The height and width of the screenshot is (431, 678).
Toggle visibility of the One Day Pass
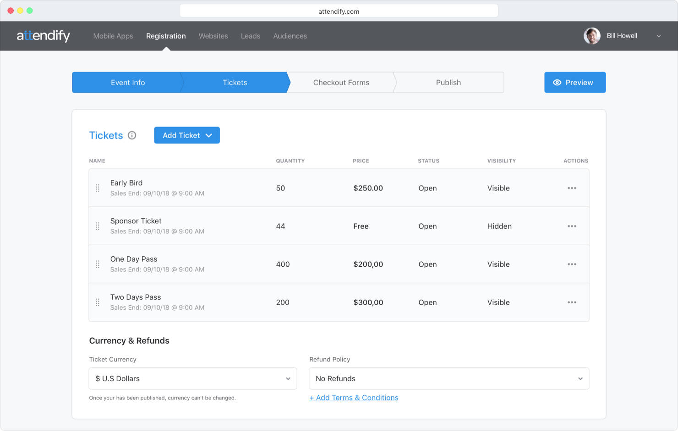pyautogui.click(x=498, y=264)
